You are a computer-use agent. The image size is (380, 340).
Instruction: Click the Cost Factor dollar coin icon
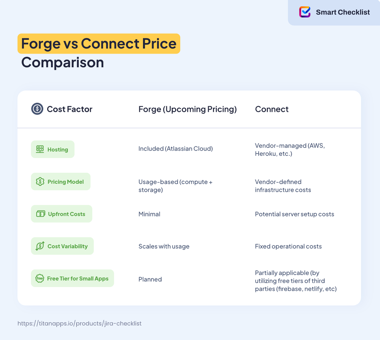tap(37, 109)
